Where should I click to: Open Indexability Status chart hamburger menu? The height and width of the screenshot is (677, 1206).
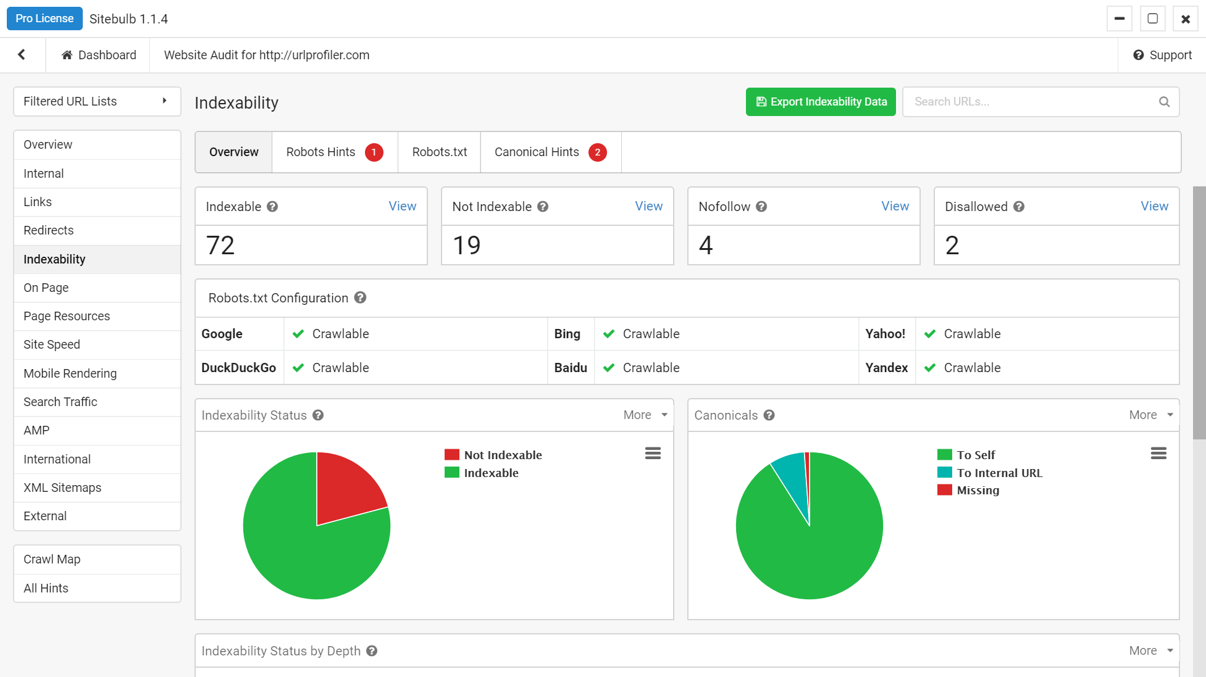click(x=653, y=454)
